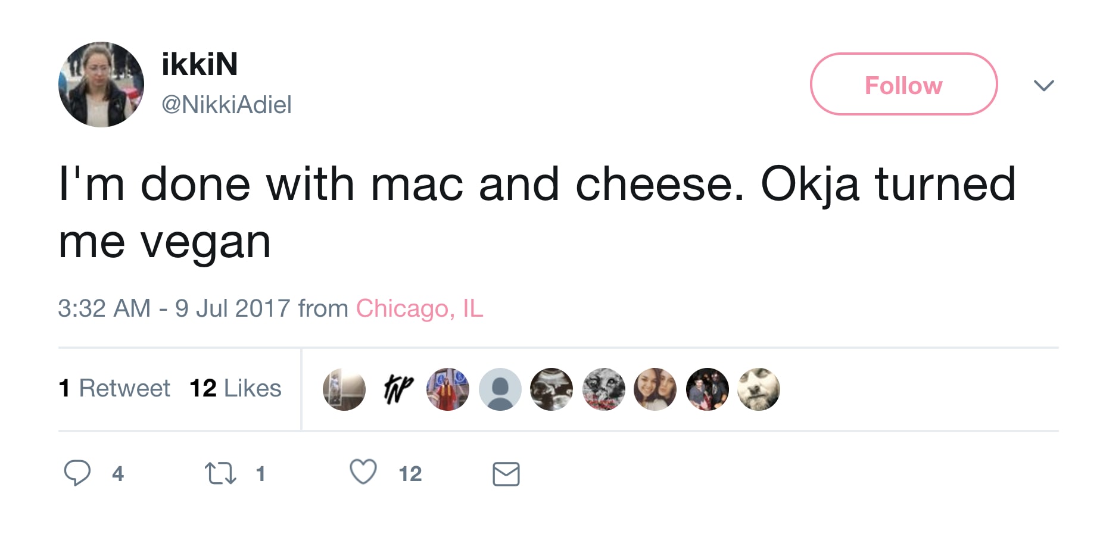
Task: Follow the ikkiN account
Action: (x=903, y=84)
